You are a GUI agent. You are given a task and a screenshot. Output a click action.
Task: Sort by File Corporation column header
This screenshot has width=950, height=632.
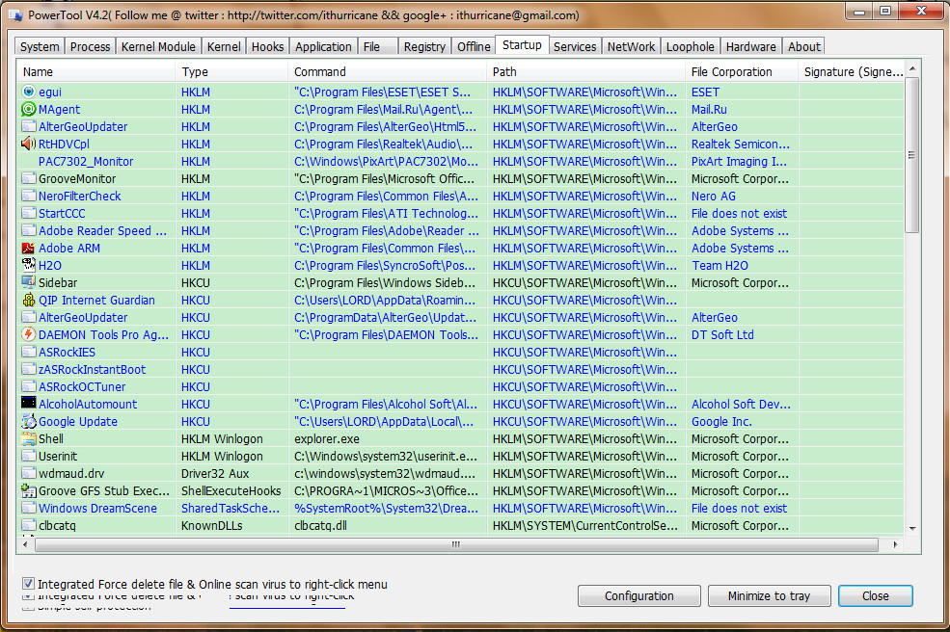tap(742, 71)
